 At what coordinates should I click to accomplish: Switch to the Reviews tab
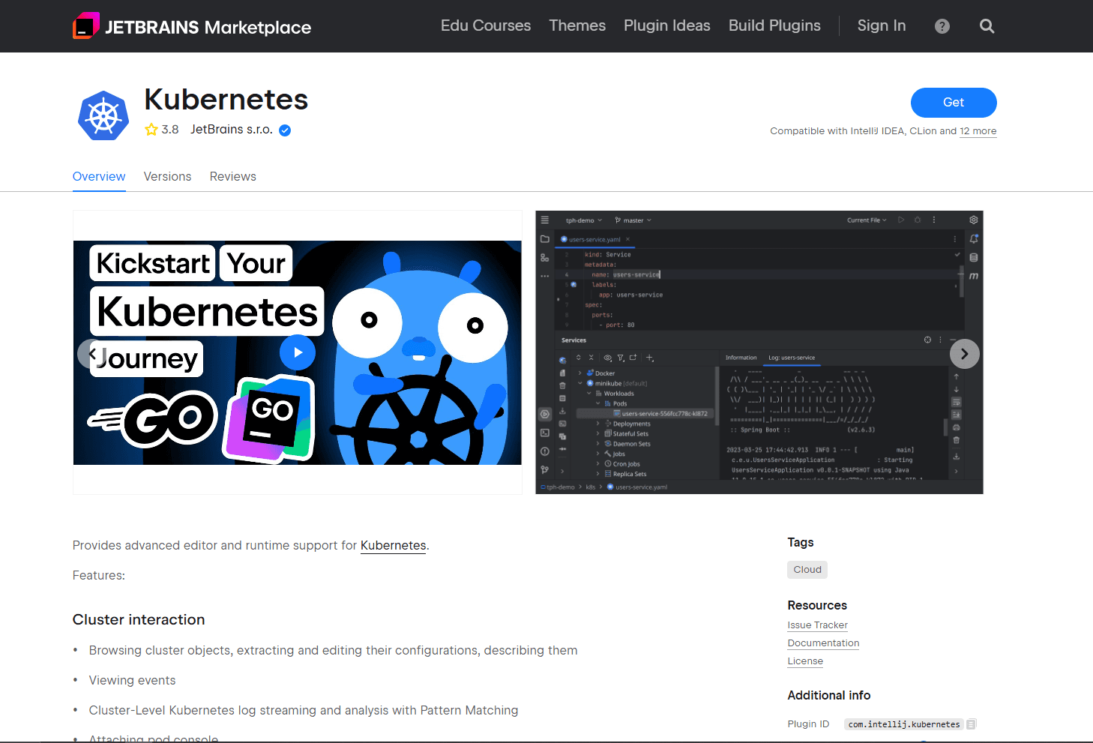click(233, 177)
